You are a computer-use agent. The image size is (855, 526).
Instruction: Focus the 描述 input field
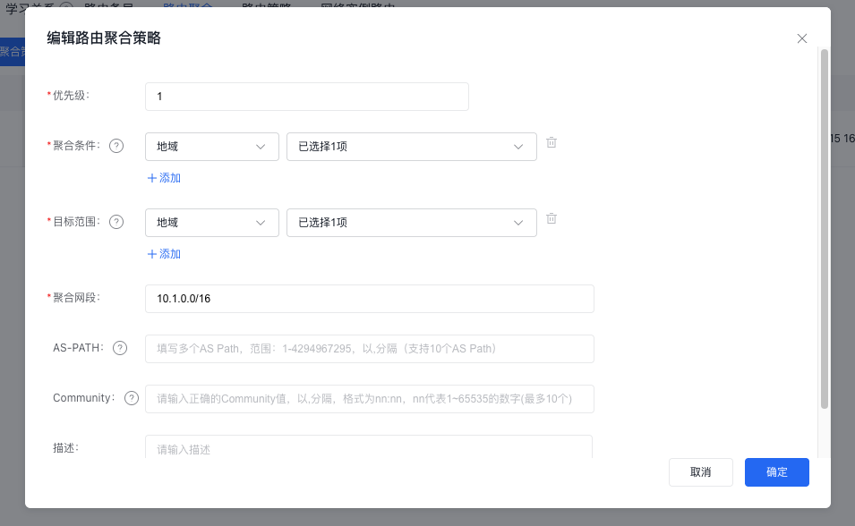(x=369, y=447)
